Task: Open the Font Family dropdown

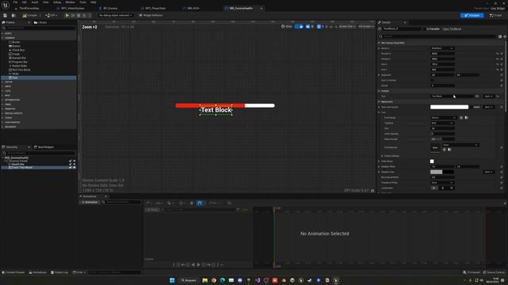Action: pyautogui.click(x=443, y=118)
